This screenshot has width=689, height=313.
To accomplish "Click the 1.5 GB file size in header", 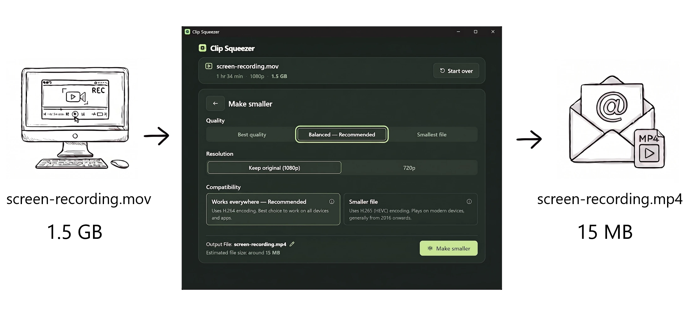I will click(279, 76).
